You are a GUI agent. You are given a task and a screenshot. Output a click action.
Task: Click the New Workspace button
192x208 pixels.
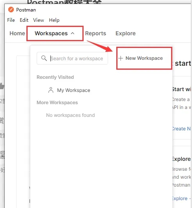click(x=141, y=58)
